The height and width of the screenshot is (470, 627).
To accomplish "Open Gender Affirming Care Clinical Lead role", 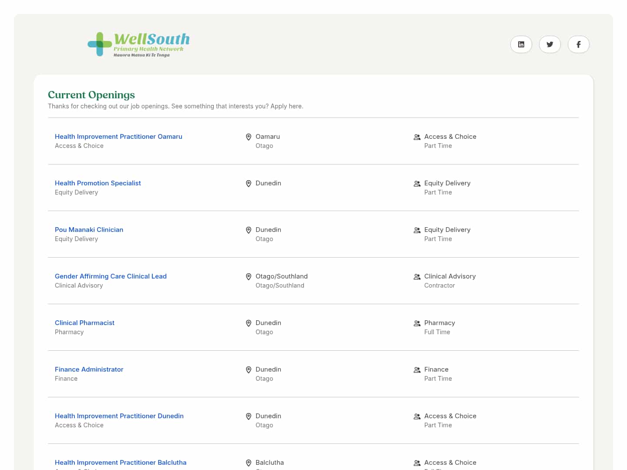I will (x=111, y=276).
